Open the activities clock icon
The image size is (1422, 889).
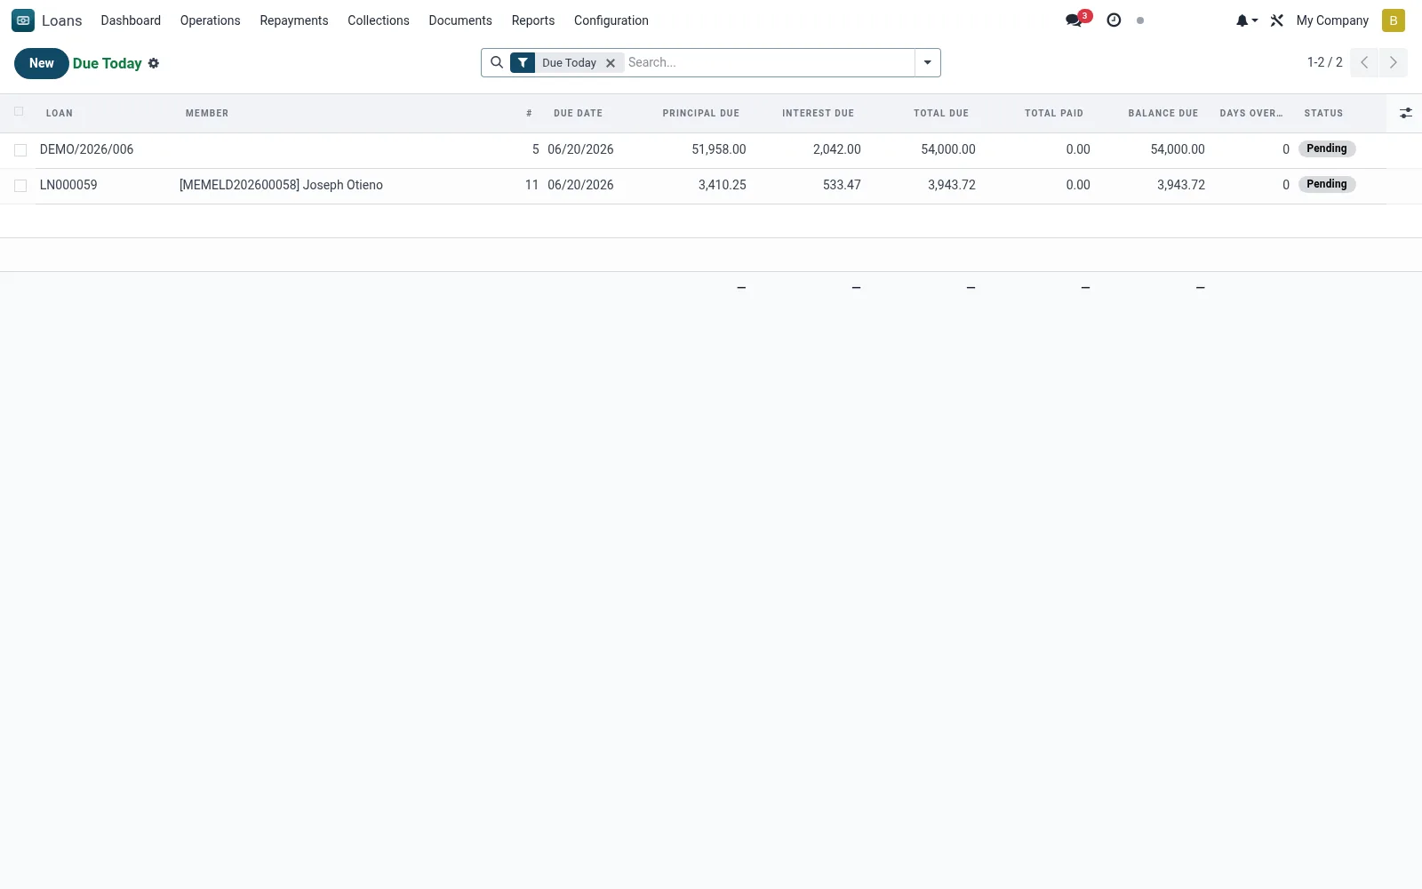pos(1114,20)
